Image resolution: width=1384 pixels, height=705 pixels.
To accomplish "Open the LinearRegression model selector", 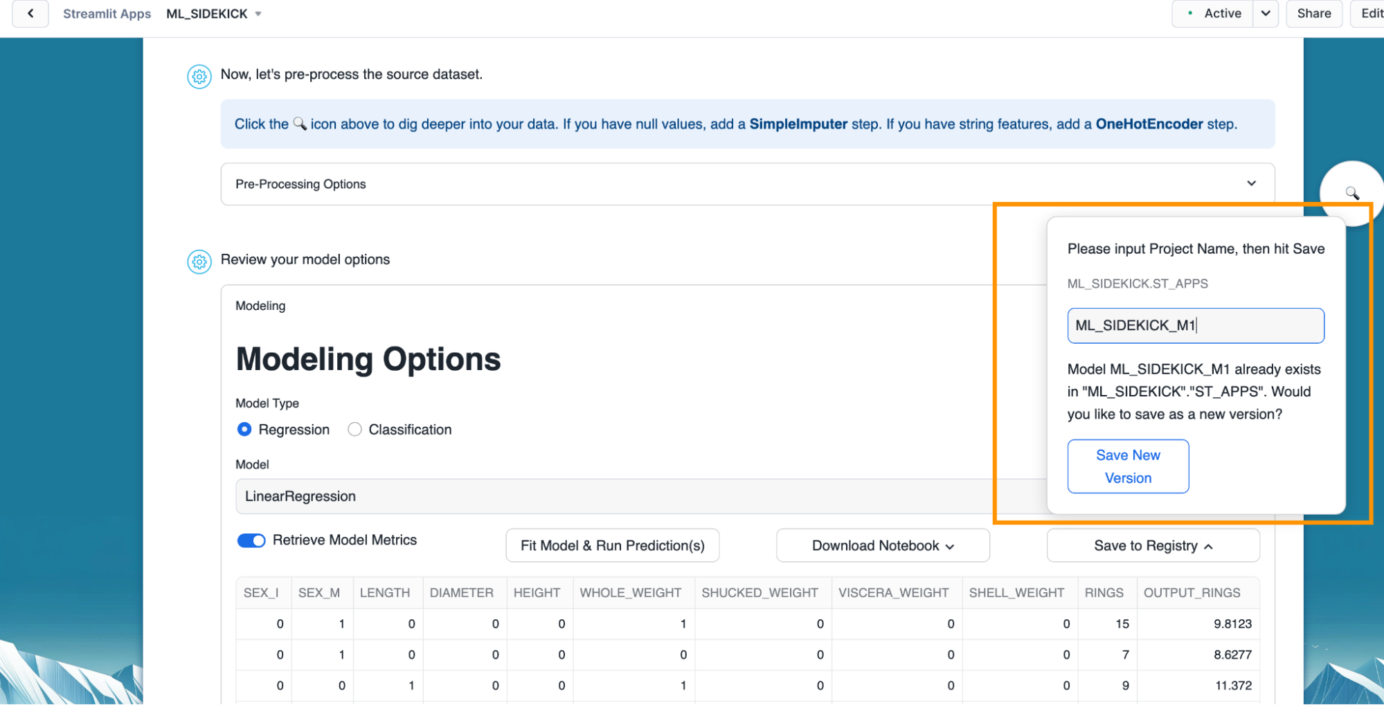I will (615, 496).
